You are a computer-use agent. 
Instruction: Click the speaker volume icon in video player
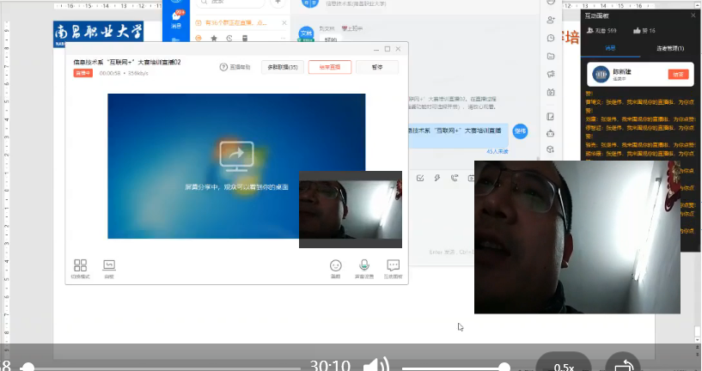375,365
